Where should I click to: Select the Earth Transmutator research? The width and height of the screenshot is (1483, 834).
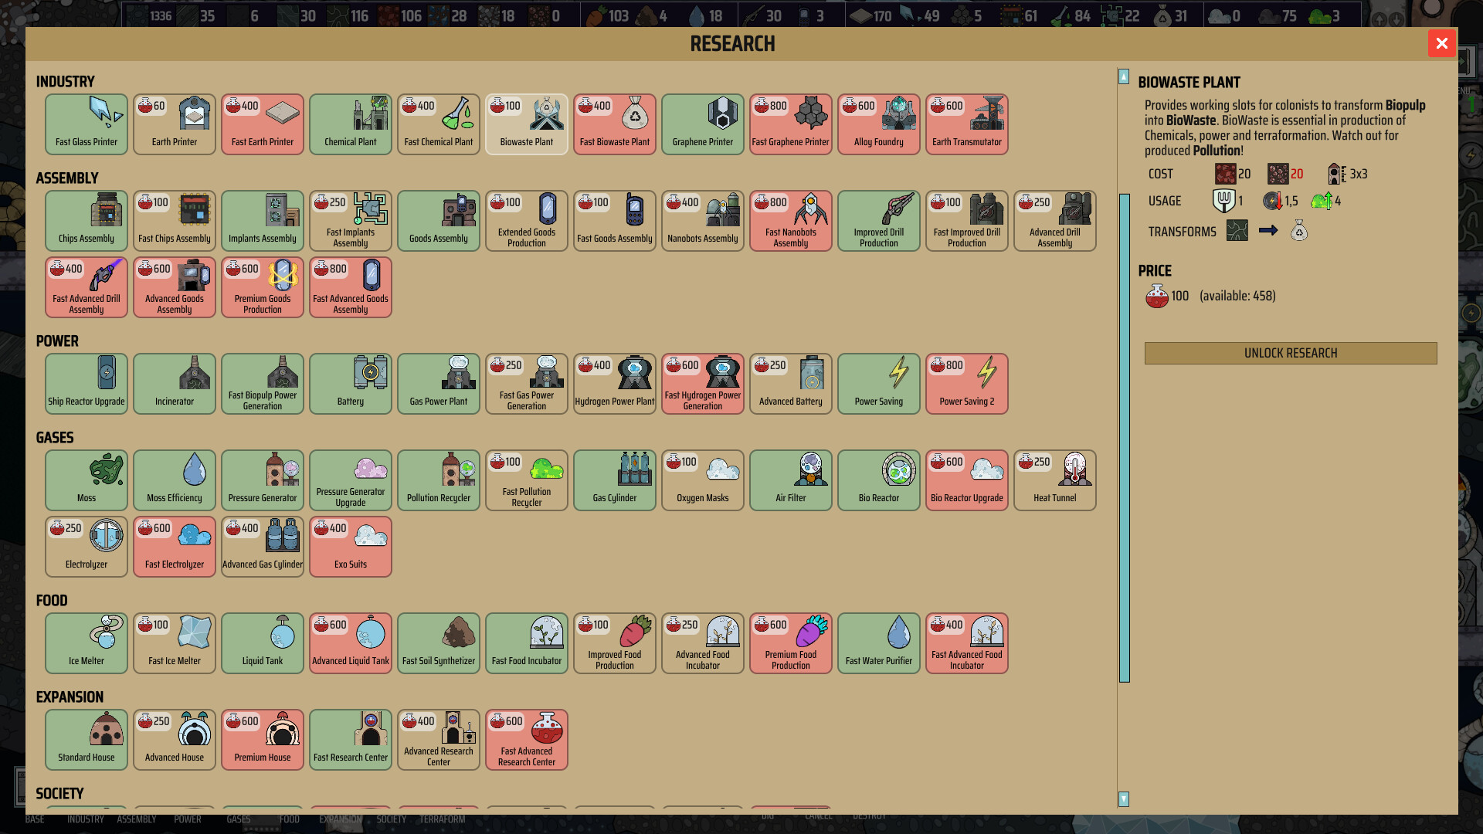[966, 124]
